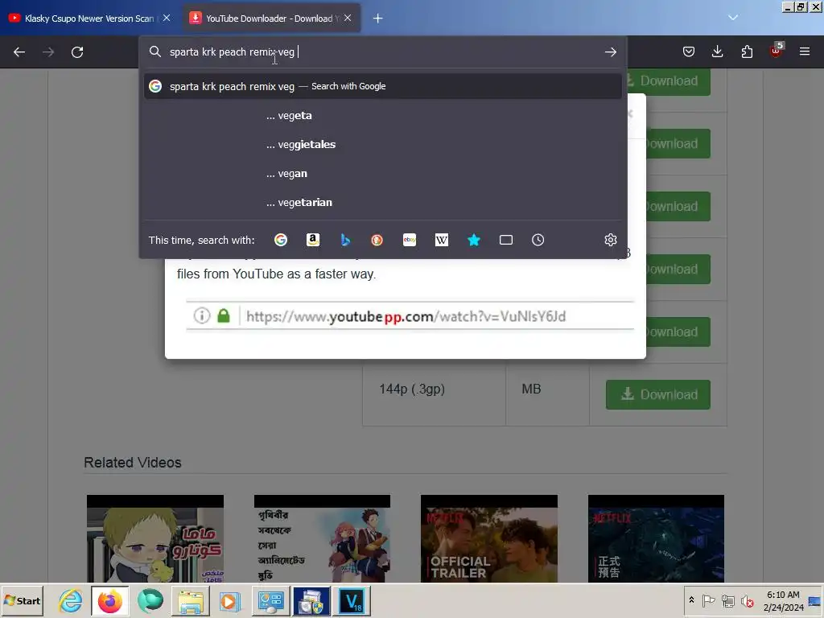Click the Go arrow in the address bar
This screenshot has width=824, height=618.
[x=610, y=52]
